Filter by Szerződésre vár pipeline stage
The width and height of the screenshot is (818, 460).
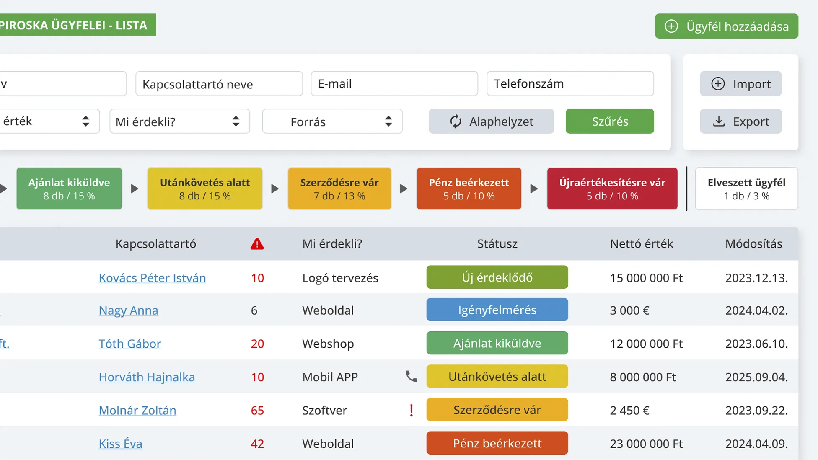pos(339,189)
